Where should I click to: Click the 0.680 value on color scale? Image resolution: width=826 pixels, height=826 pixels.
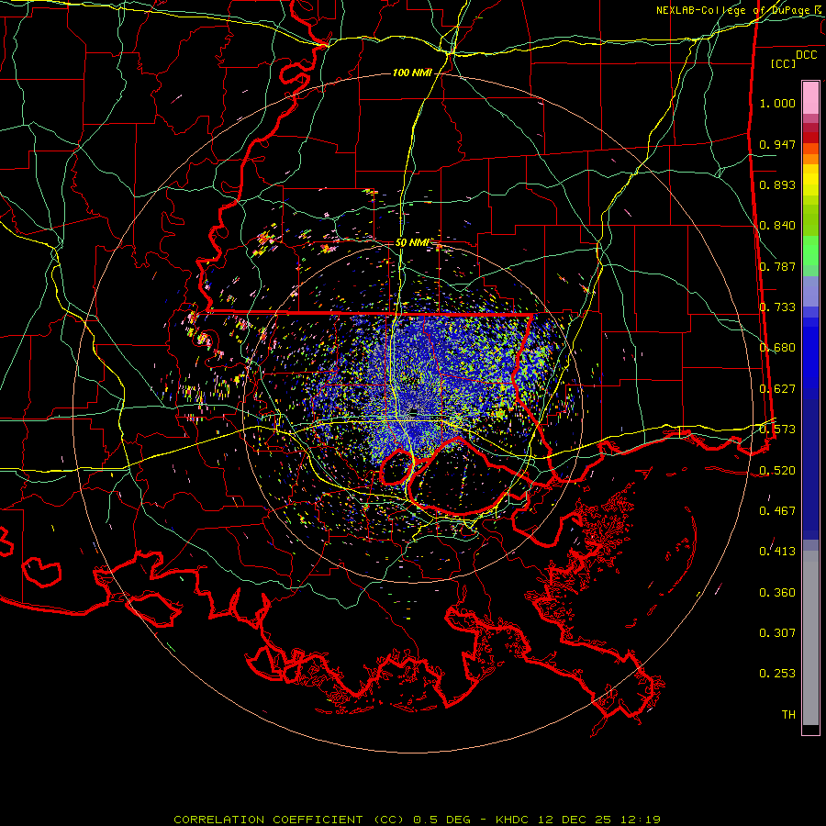click(x=777, y=348)
